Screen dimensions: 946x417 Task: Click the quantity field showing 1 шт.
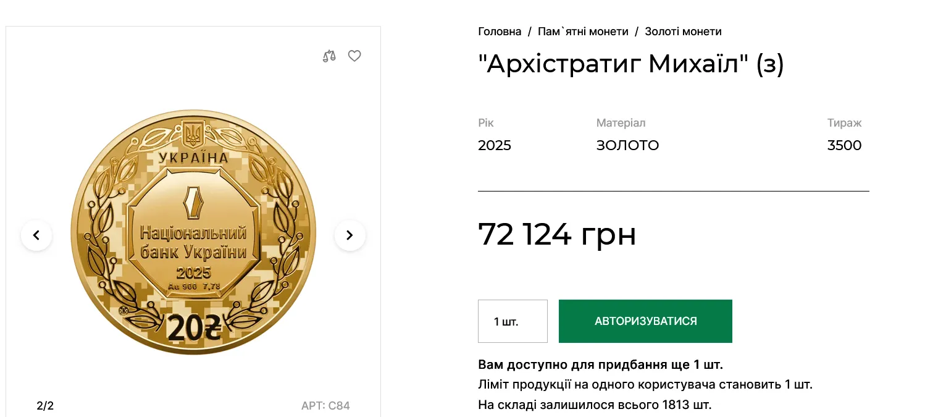(x=513, y=321)
